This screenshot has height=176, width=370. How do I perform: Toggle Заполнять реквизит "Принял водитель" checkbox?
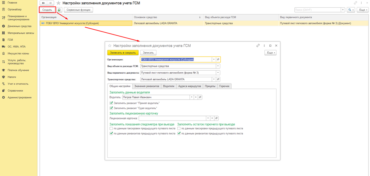pos(111,103)
